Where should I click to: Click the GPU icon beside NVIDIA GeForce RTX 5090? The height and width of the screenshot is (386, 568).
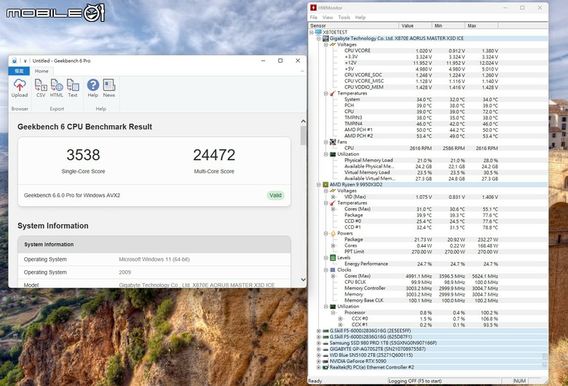(326, 361)
